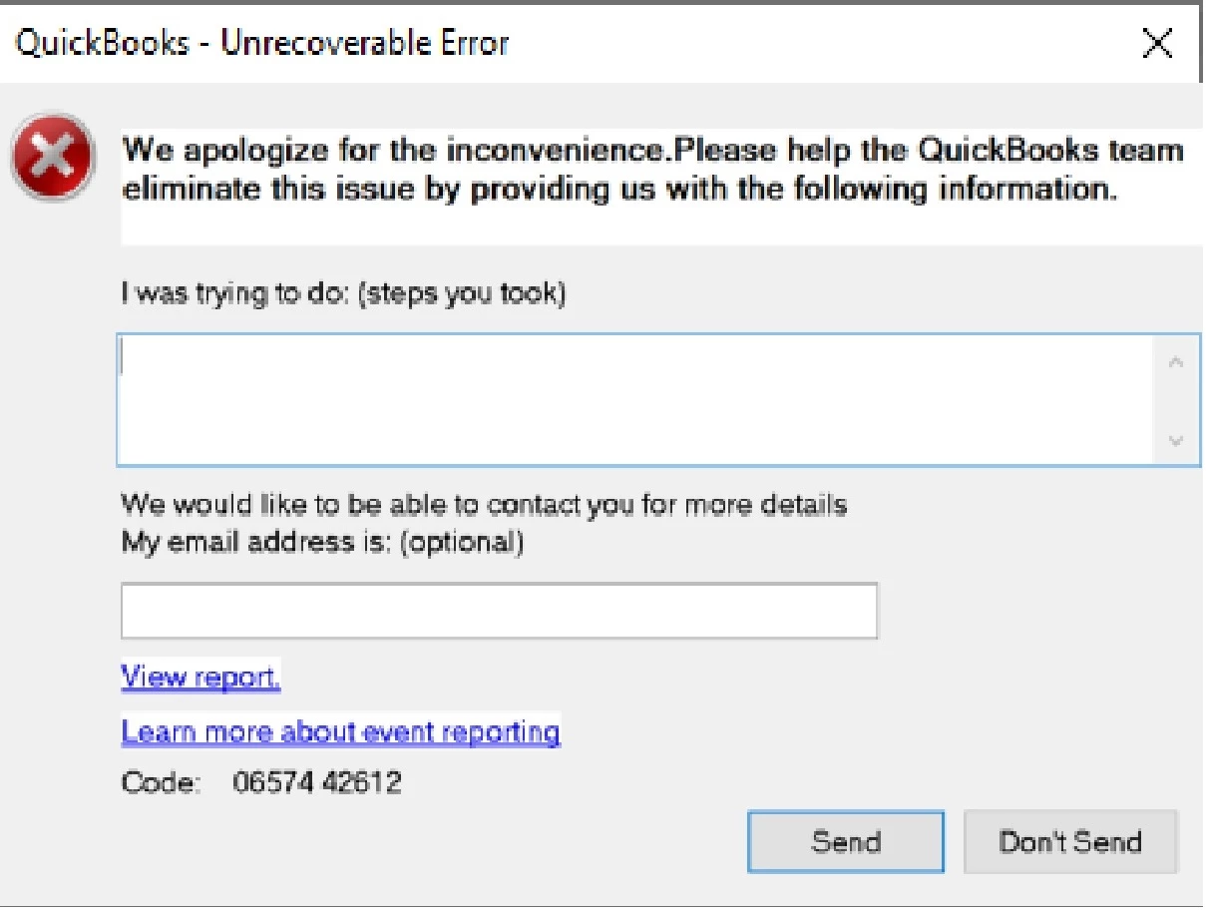Send the error report
The height and width of the screenshot is (912, 1206).
tap(846, 841)
